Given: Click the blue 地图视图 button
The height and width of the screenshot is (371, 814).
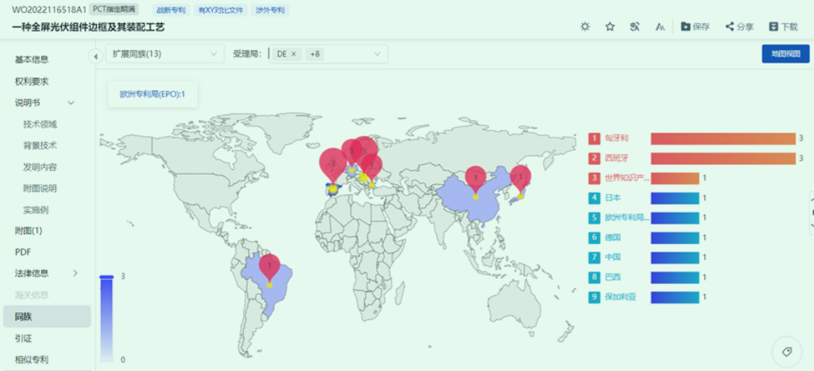Looking at the screenshot, I should 785,54.
